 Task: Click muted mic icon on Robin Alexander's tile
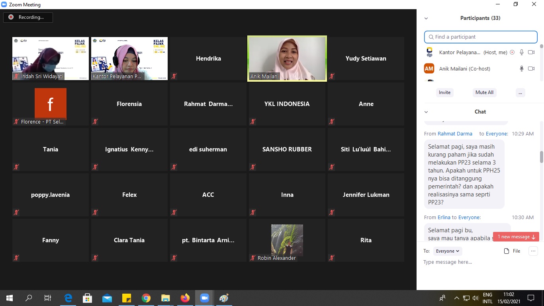(x=253, y=258)
